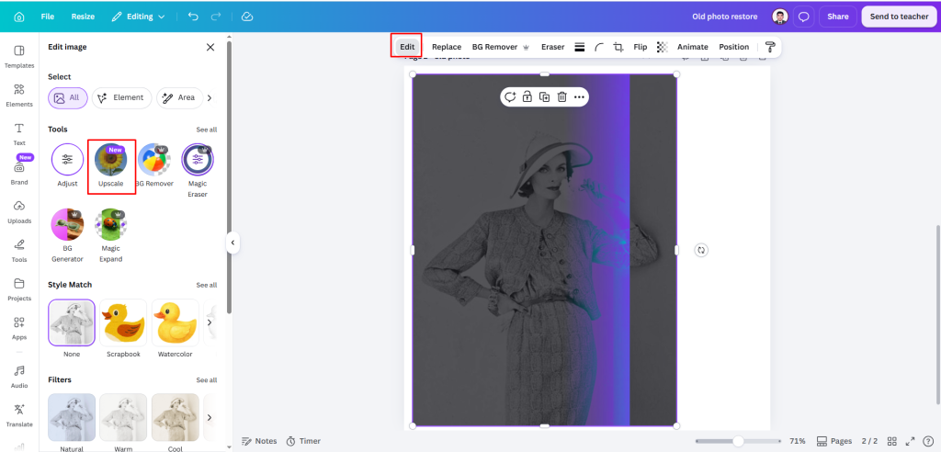Image resolution: width=941 pixels, height=452 pixels.
Task: Click Position in the toolbar
Action: click(734, 47)
